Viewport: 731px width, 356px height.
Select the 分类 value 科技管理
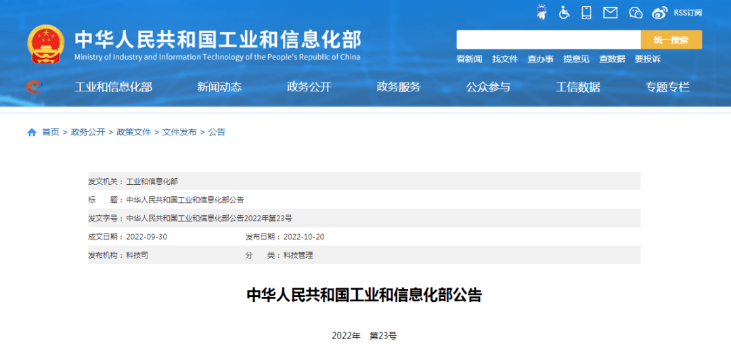point(298,255)
